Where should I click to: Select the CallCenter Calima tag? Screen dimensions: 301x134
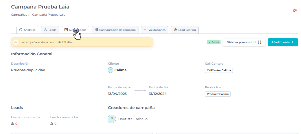tap(219, 70)
